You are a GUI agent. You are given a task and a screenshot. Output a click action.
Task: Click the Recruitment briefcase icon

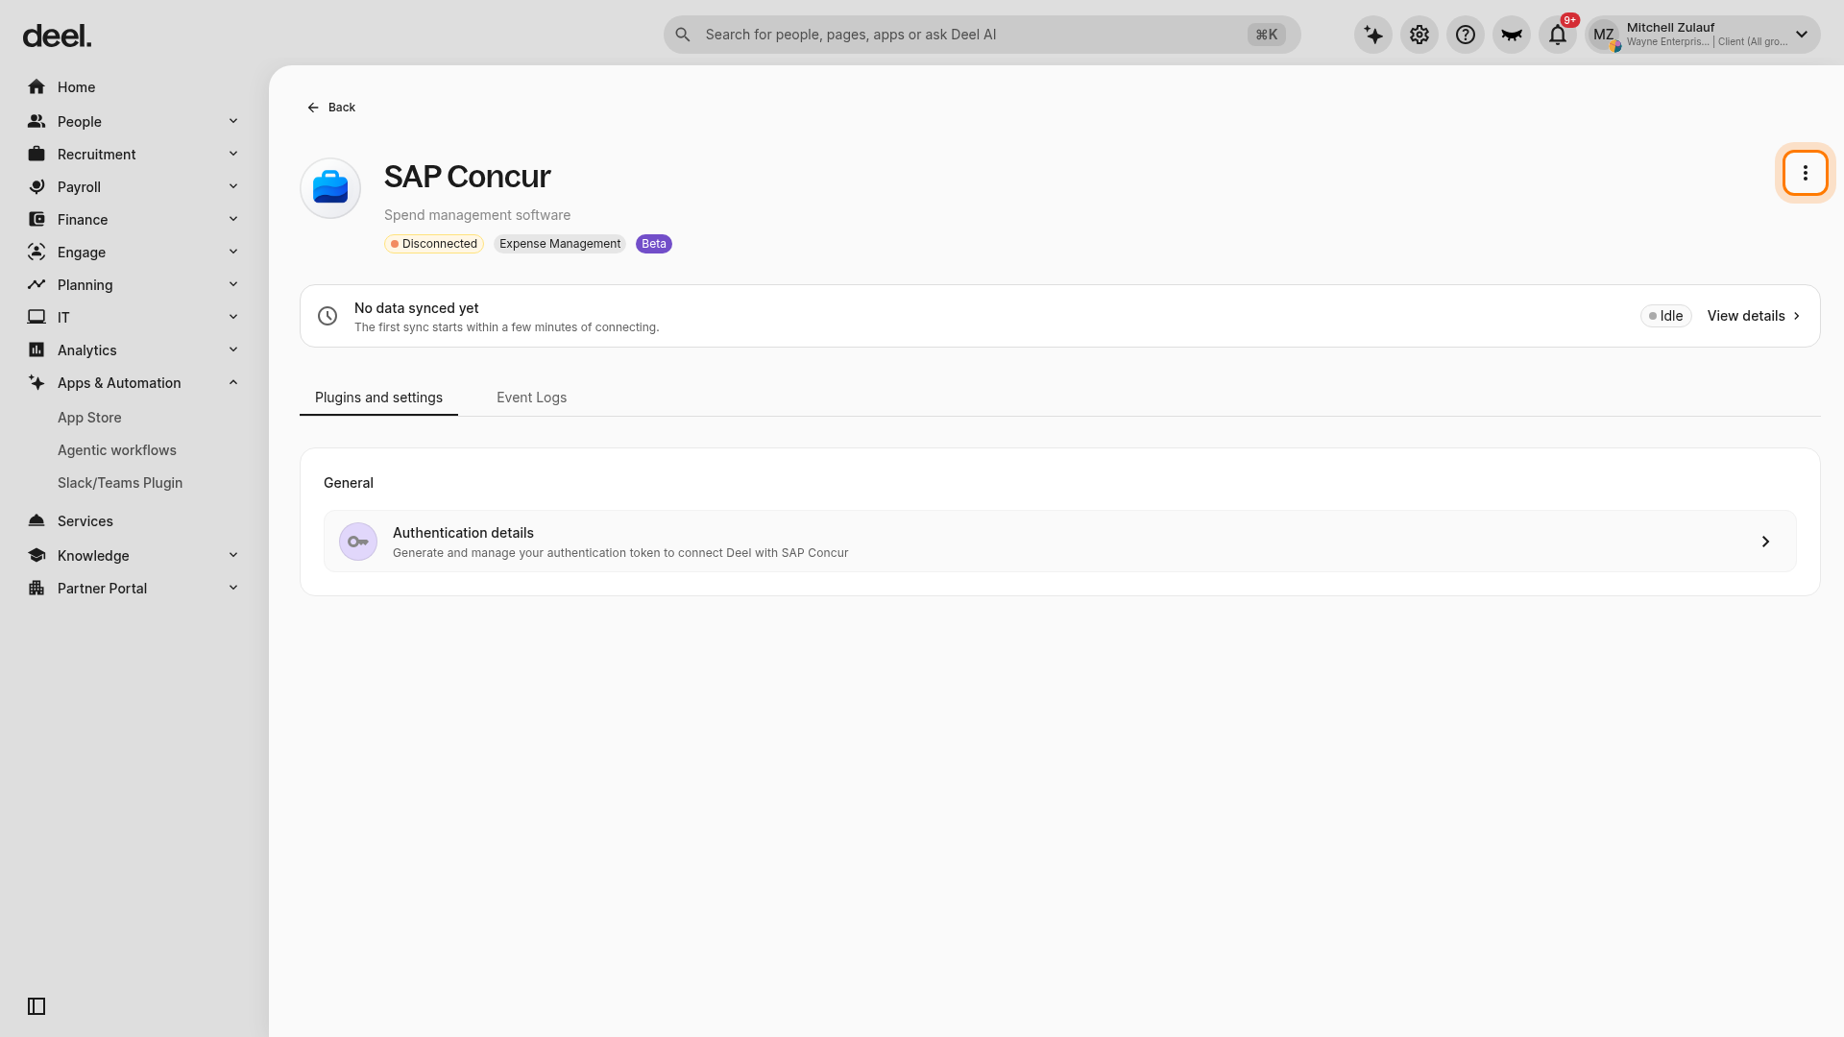point(36,155)
